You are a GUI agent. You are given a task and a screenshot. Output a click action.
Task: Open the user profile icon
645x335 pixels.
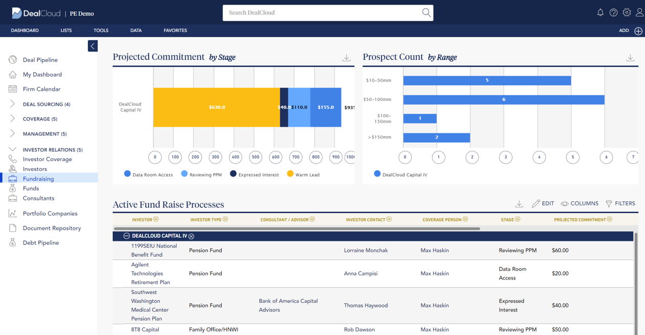pyautogui.click(x=639, y=13)
